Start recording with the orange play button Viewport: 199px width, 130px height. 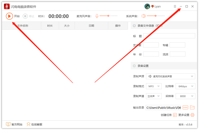click(x=9, y=16)
